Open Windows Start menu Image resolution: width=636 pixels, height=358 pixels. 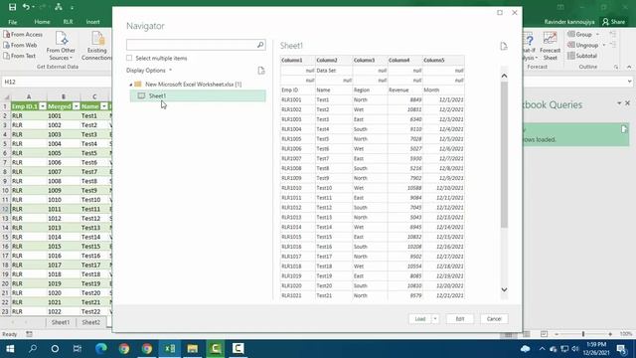point(10,349)
